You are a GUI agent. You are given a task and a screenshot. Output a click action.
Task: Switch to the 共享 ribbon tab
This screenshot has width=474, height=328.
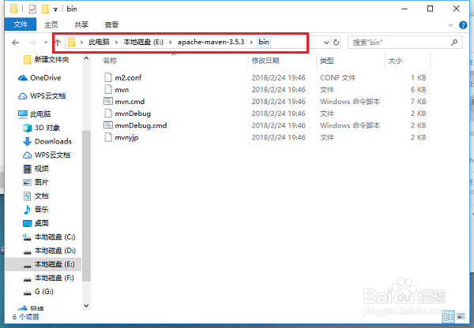pos(81,24)
